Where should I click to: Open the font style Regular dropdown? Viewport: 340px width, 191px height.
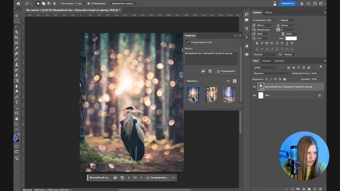coord(288,20)
